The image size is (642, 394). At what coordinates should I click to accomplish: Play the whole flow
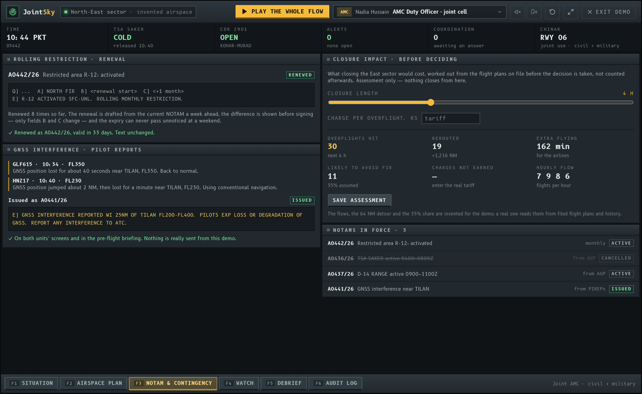(282, 12)
